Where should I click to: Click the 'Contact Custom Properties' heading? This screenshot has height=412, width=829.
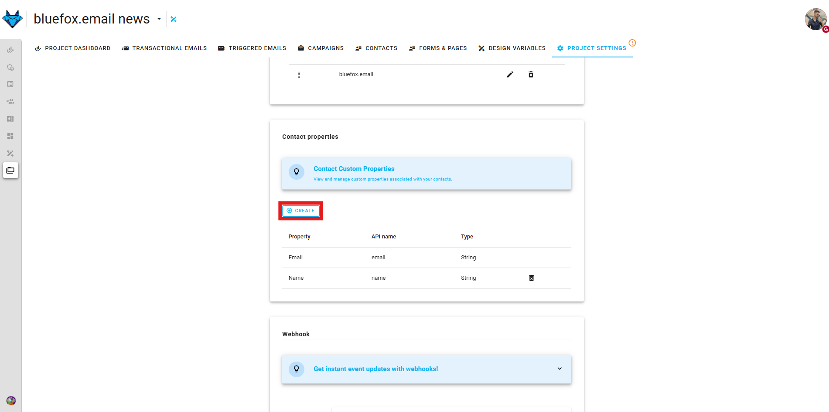(x=354, y=169)
